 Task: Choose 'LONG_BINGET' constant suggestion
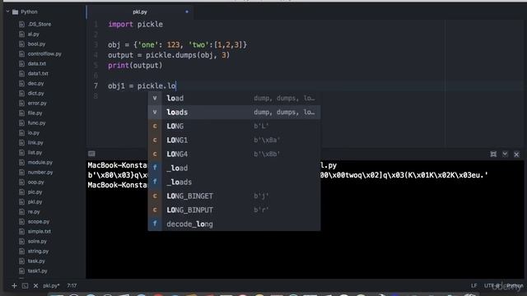[x=234, y=196]
